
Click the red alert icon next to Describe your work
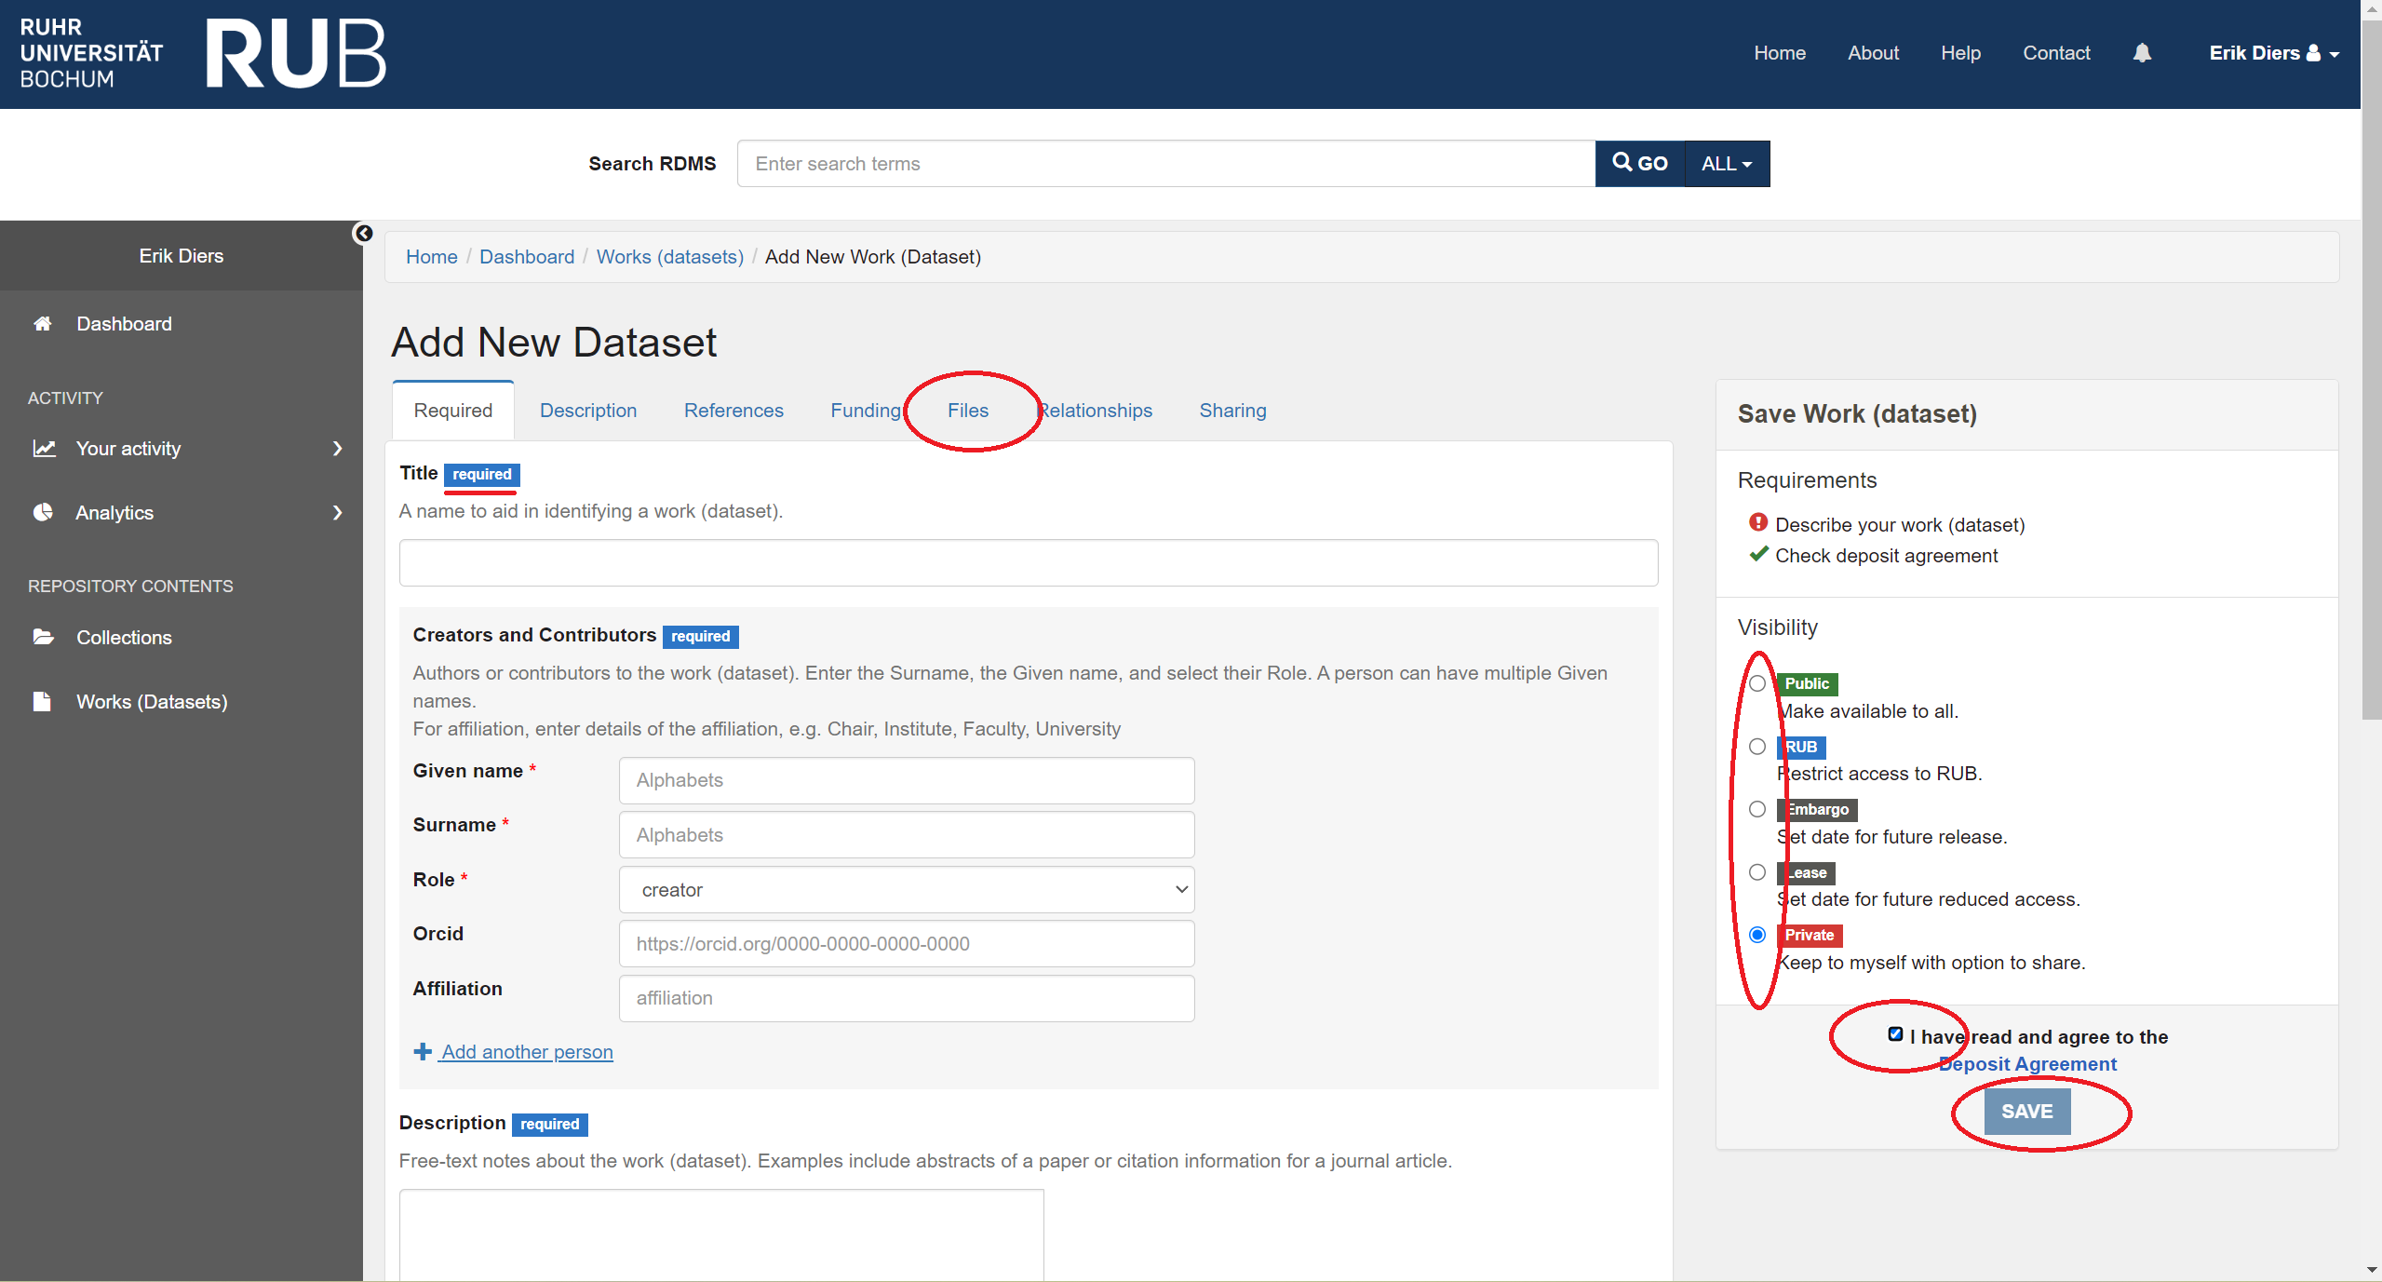1758,523
